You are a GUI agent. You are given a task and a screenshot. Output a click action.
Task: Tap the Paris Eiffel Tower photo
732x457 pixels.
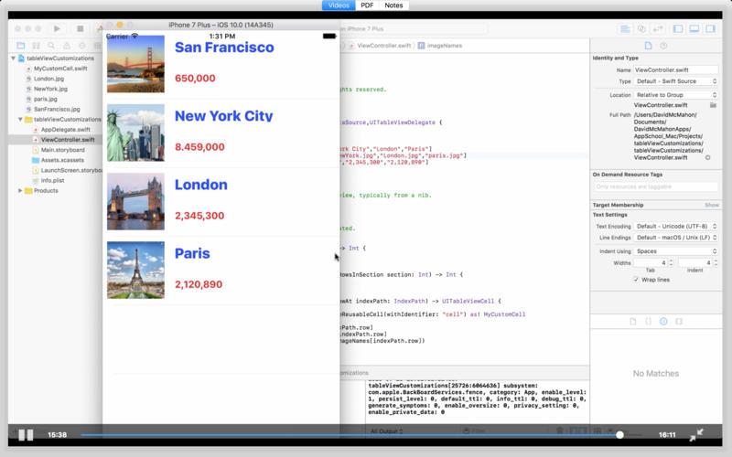click(x=135, y=270)
